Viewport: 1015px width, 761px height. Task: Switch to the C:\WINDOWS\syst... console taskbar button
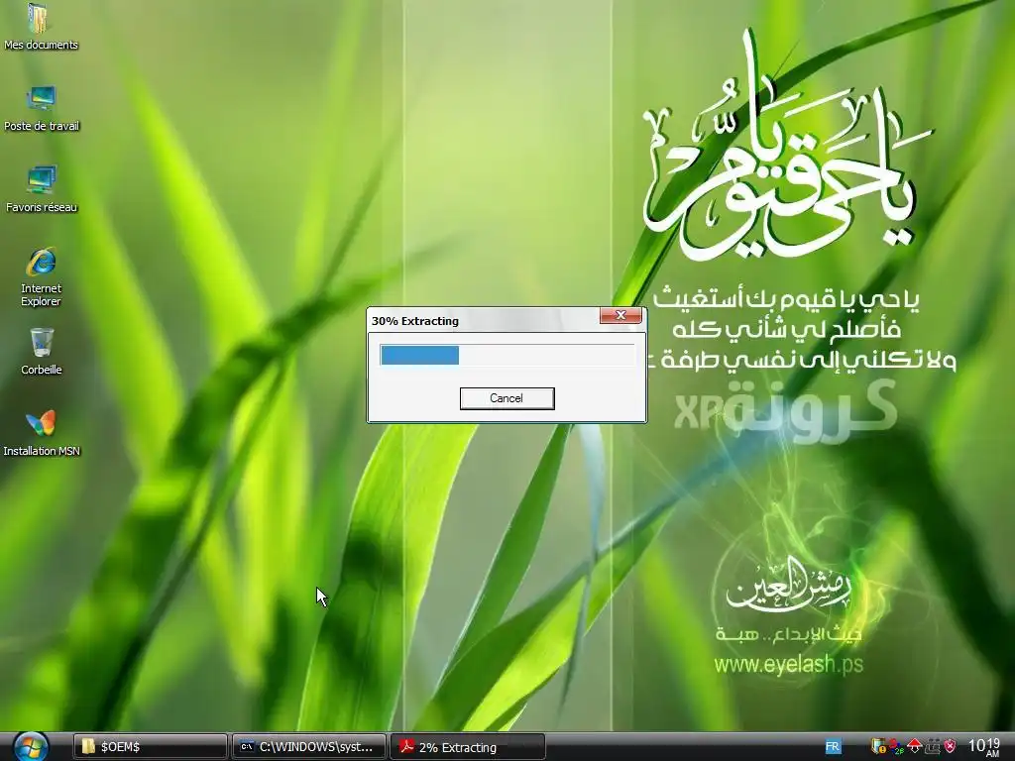(309, 747)
